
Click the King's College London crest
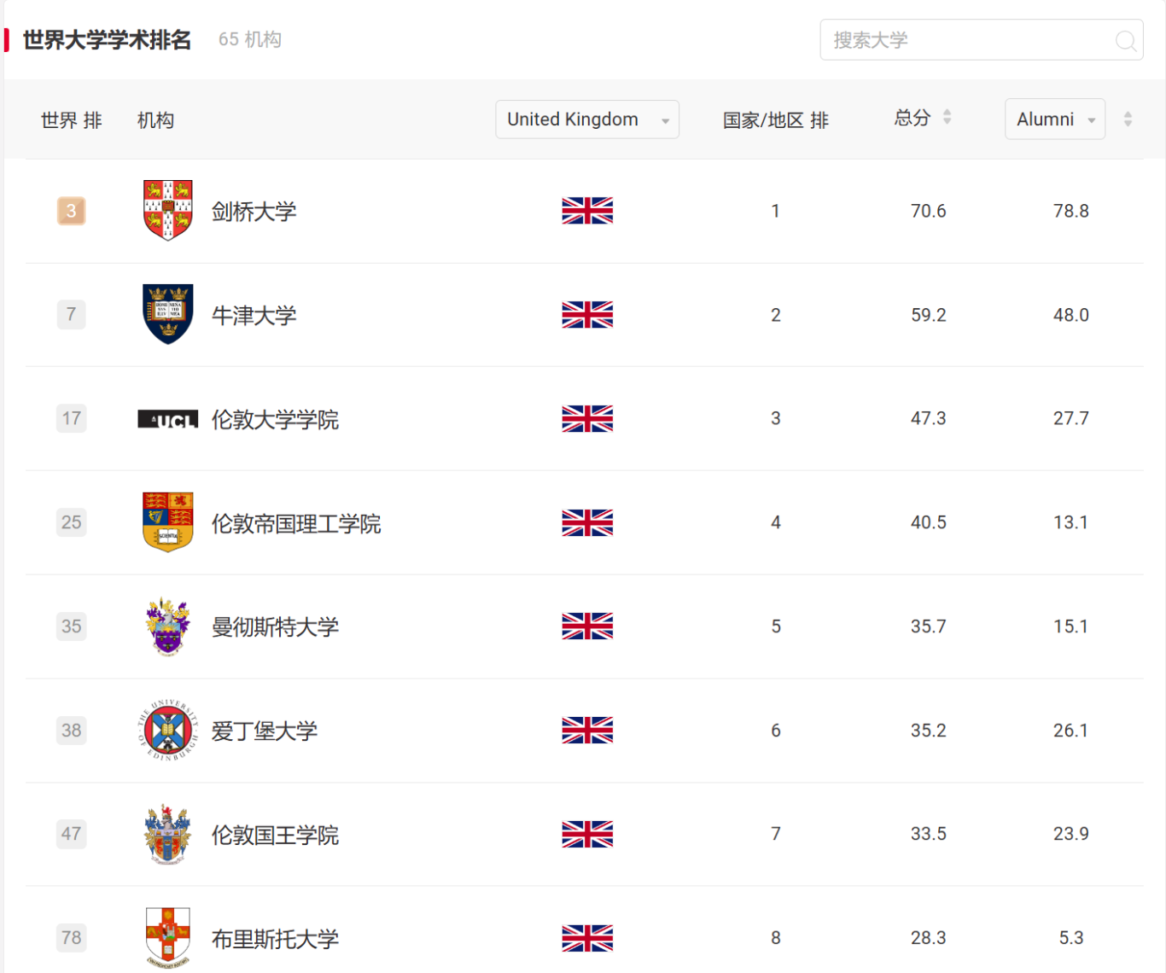click(168, 834)
